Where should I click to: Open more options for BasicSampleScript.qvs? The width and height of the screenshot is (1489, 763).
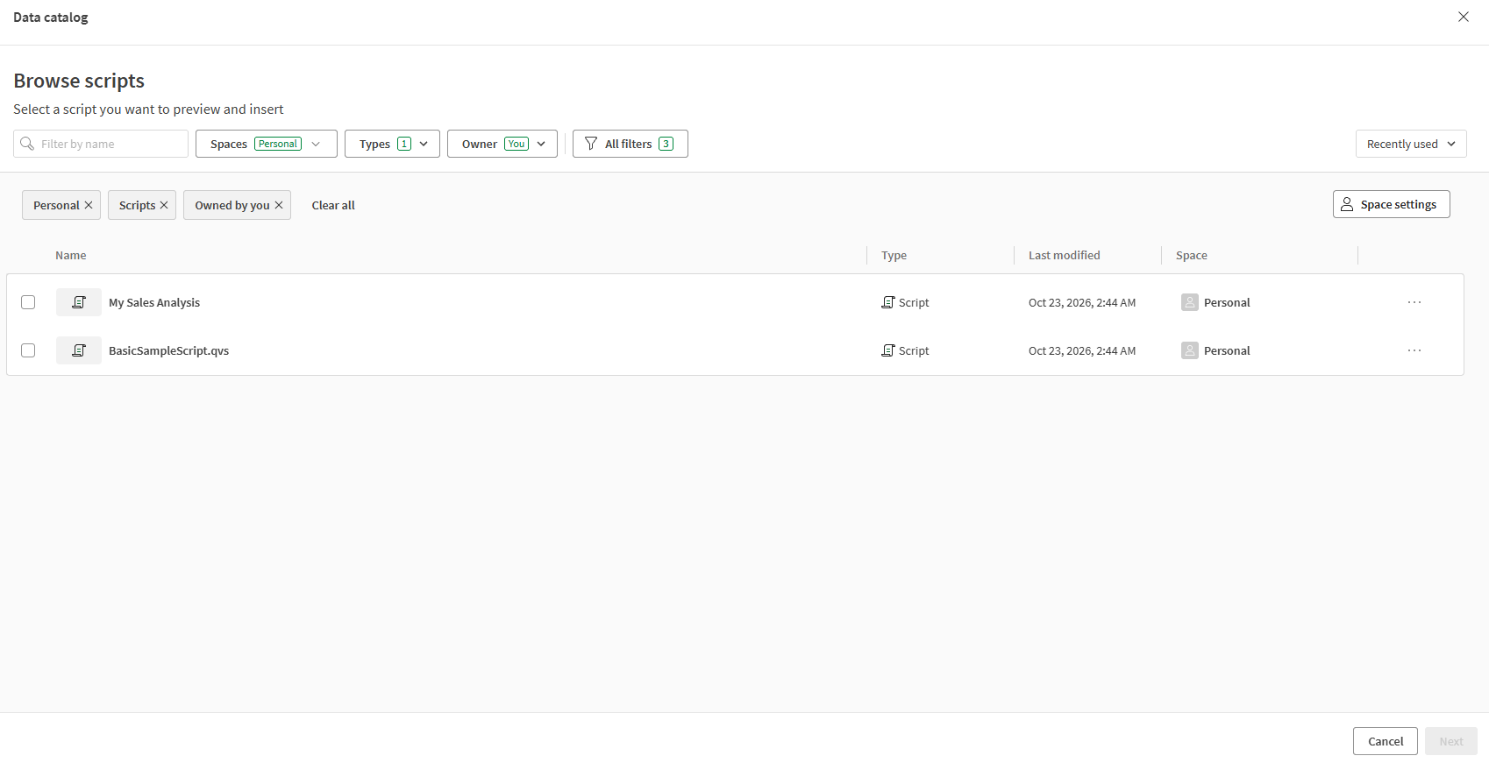tap(1414, 350)
